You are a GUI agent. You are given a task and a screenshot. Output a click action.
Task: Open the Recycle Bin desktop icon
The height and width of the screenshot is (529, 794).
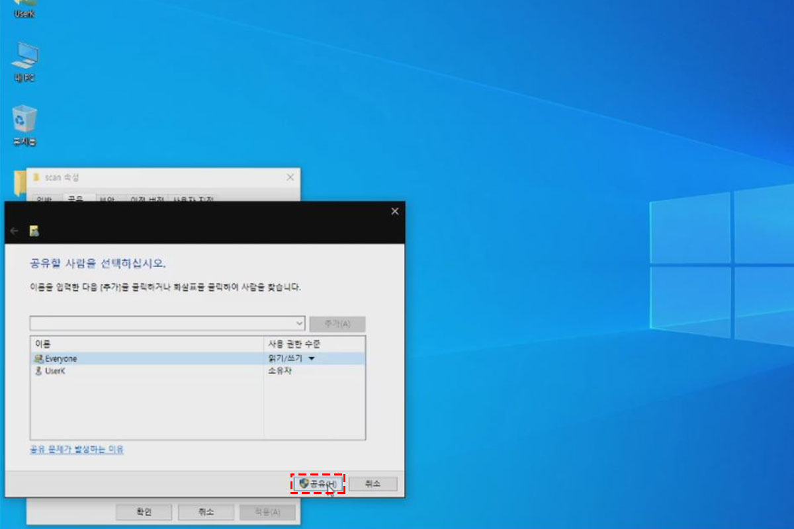(25, 125)
